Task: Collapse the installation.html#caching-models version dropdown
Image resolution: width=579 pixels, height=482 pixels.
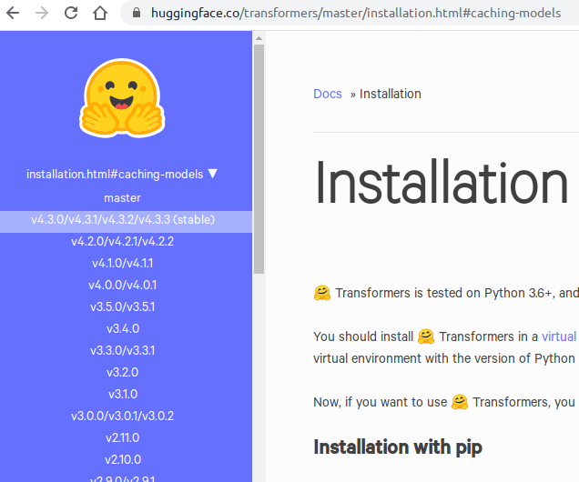Action: pyautogui.click(x=122, y=174)
